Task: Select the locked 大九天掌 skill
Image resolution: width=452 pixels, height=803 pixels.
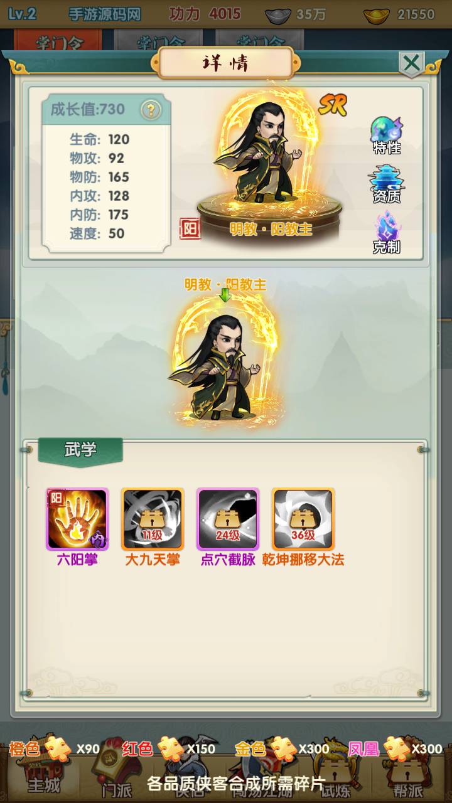Action: point(153,519)
